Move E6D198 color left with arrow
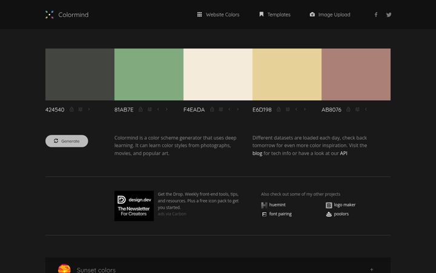The width and height of the screenshot is (436, 273). [x=296, y=109]
